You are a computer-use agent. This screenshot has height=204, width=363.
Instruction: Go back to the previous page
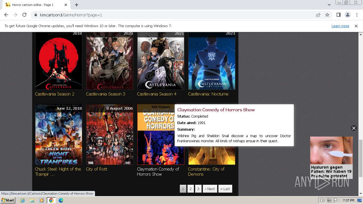[x=6, y=15]
